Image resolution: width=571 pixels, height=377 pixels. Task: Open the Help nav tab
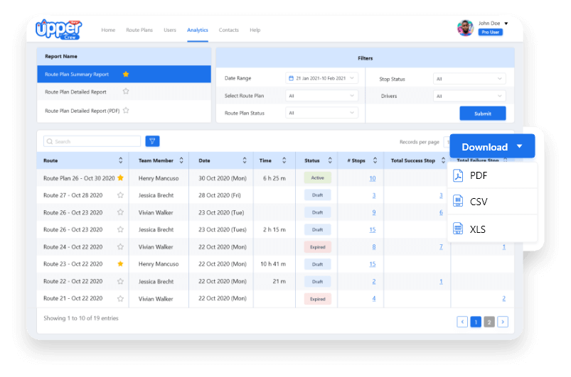pos(255,31)
